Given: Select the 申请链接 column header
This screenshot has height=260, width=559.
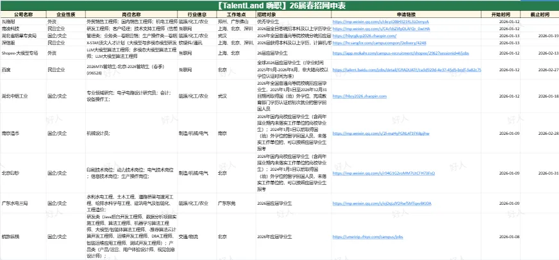Looking at the screenshot, I should 406,14.
